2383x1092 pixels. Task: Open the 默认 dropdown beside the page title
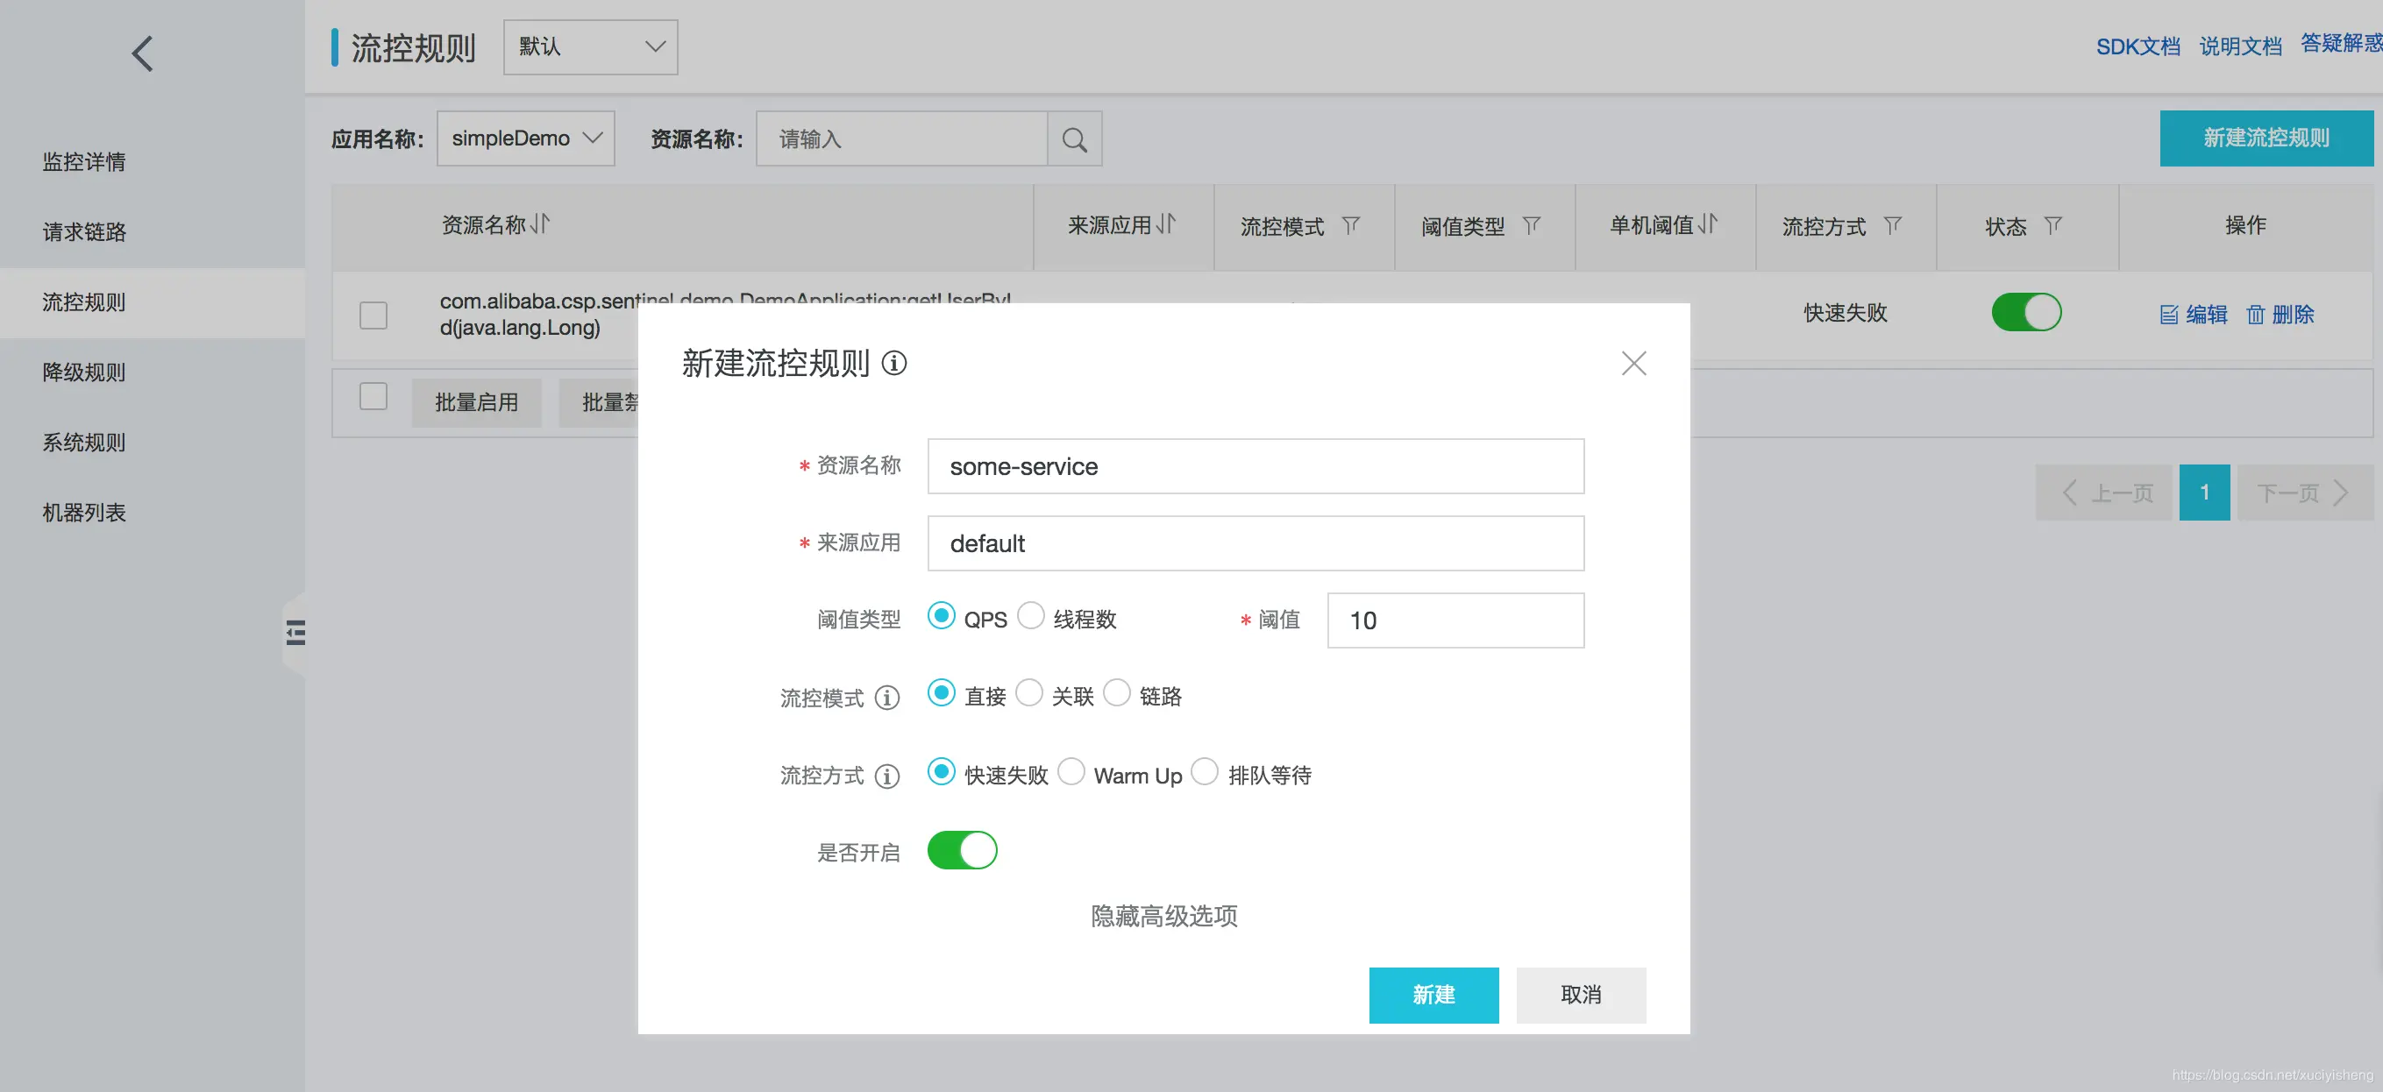pyautogui.click(x=590, y=47)
